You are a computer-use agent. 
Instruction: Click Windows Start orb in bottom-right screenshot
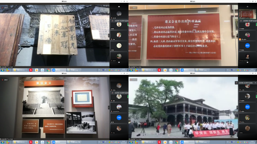click(131, 142)
